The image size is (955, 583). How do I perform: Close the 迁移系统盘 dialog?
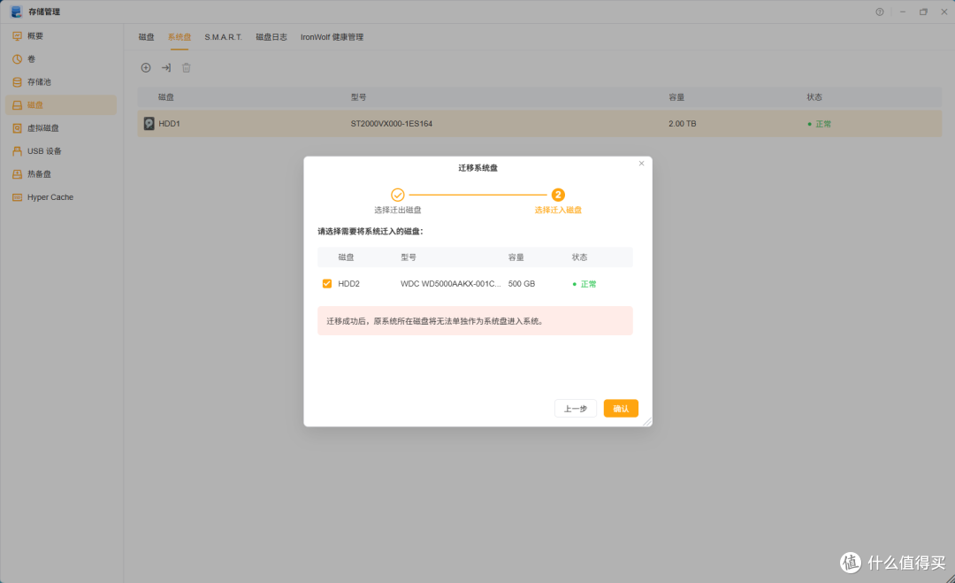641,164
